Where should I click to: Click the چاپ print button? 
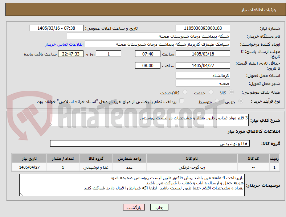click(159, 207)
